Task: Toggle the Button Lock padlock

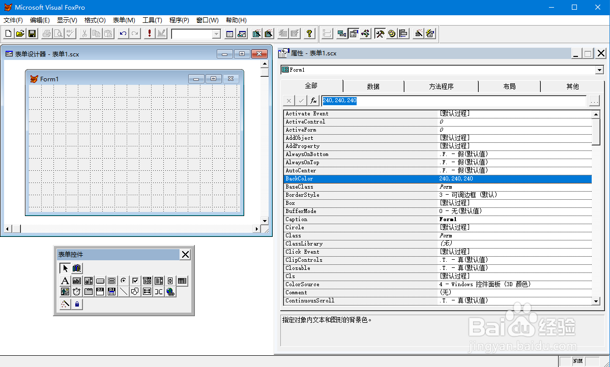Action: point(77,304)
